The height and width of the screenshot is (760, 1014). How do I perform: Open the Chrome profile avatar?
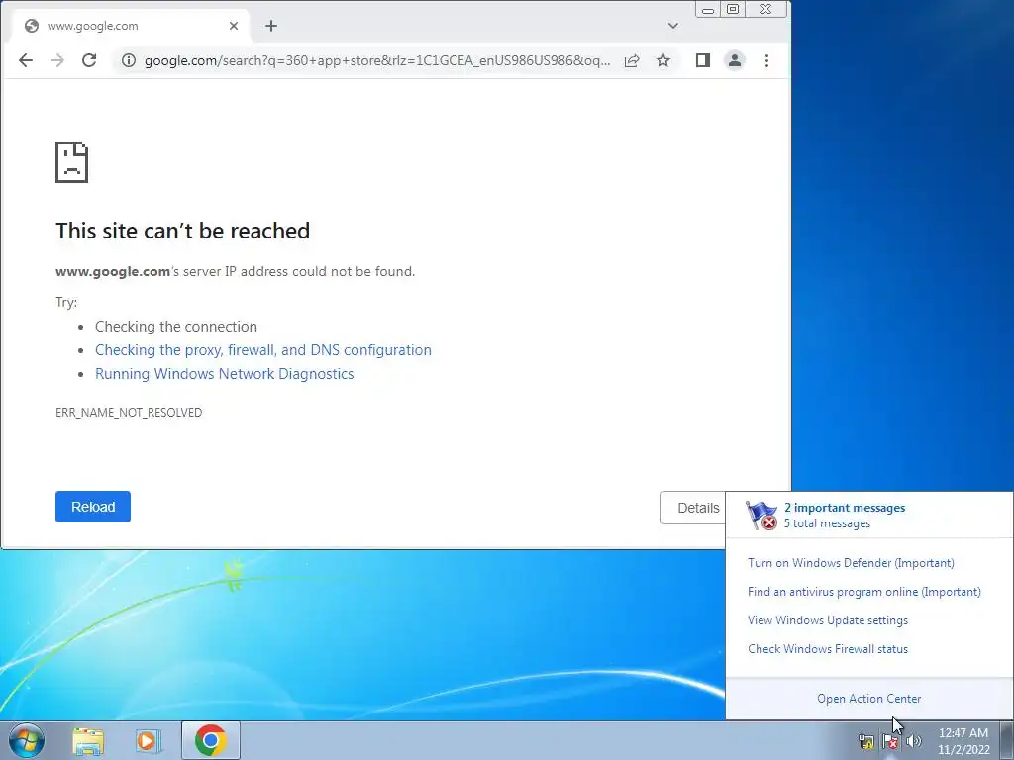[735, 60]
